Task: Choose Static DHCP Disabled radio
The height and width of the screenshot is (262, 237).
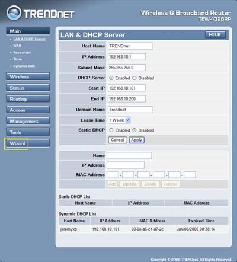Action: point(134,130)
